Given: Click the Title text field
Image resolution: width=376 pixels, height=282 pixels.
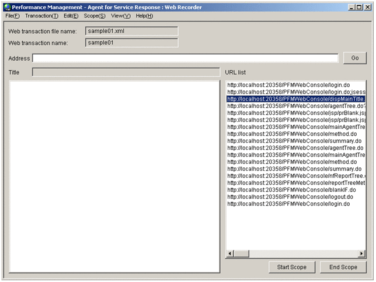Looking at the screenshot, I should 126,72.
